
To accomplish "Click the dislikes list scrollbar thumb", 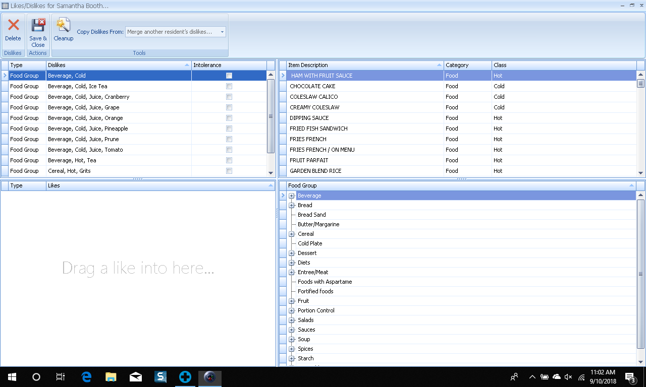I will (x=271, y=116).
